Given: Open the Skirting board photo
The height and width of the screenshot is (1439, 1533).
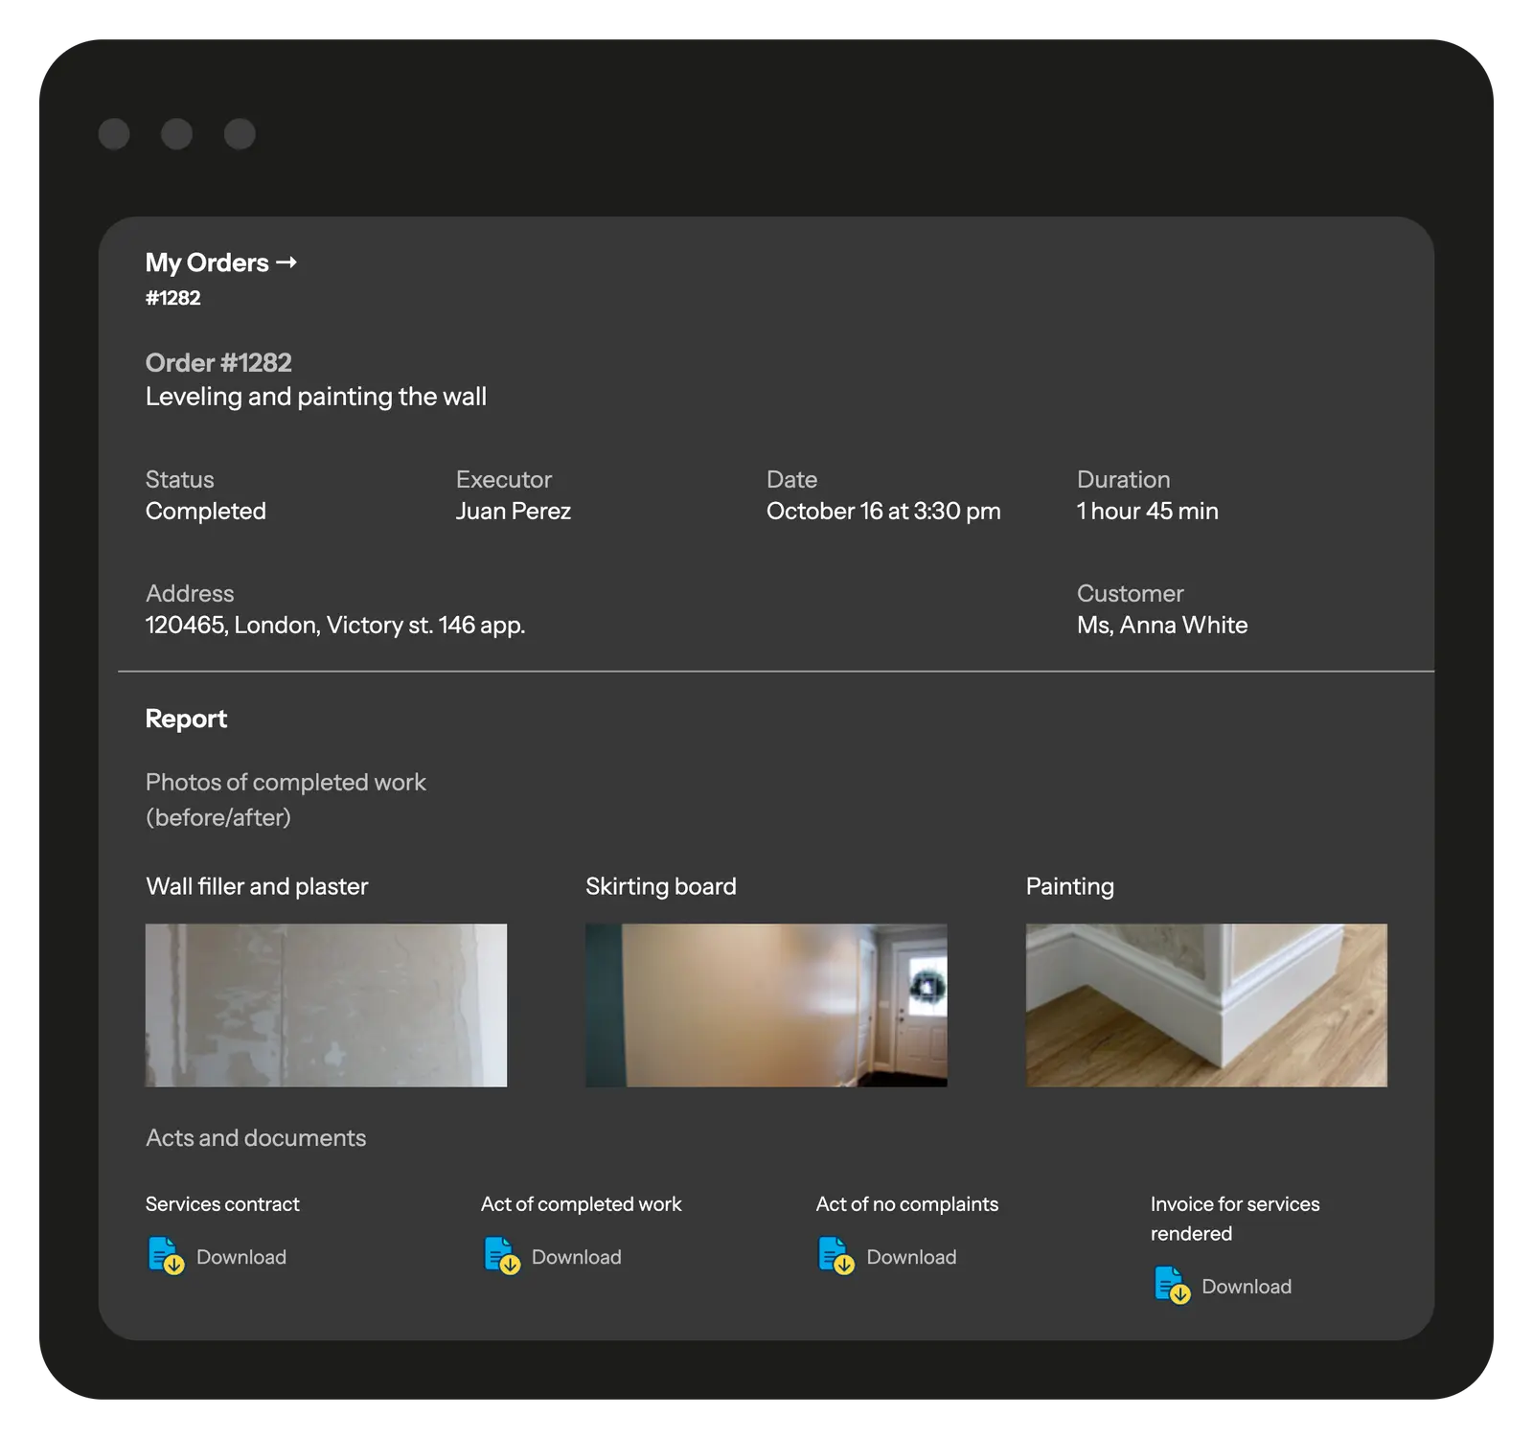Looking at the screenshot, I should click(766, 1005).
